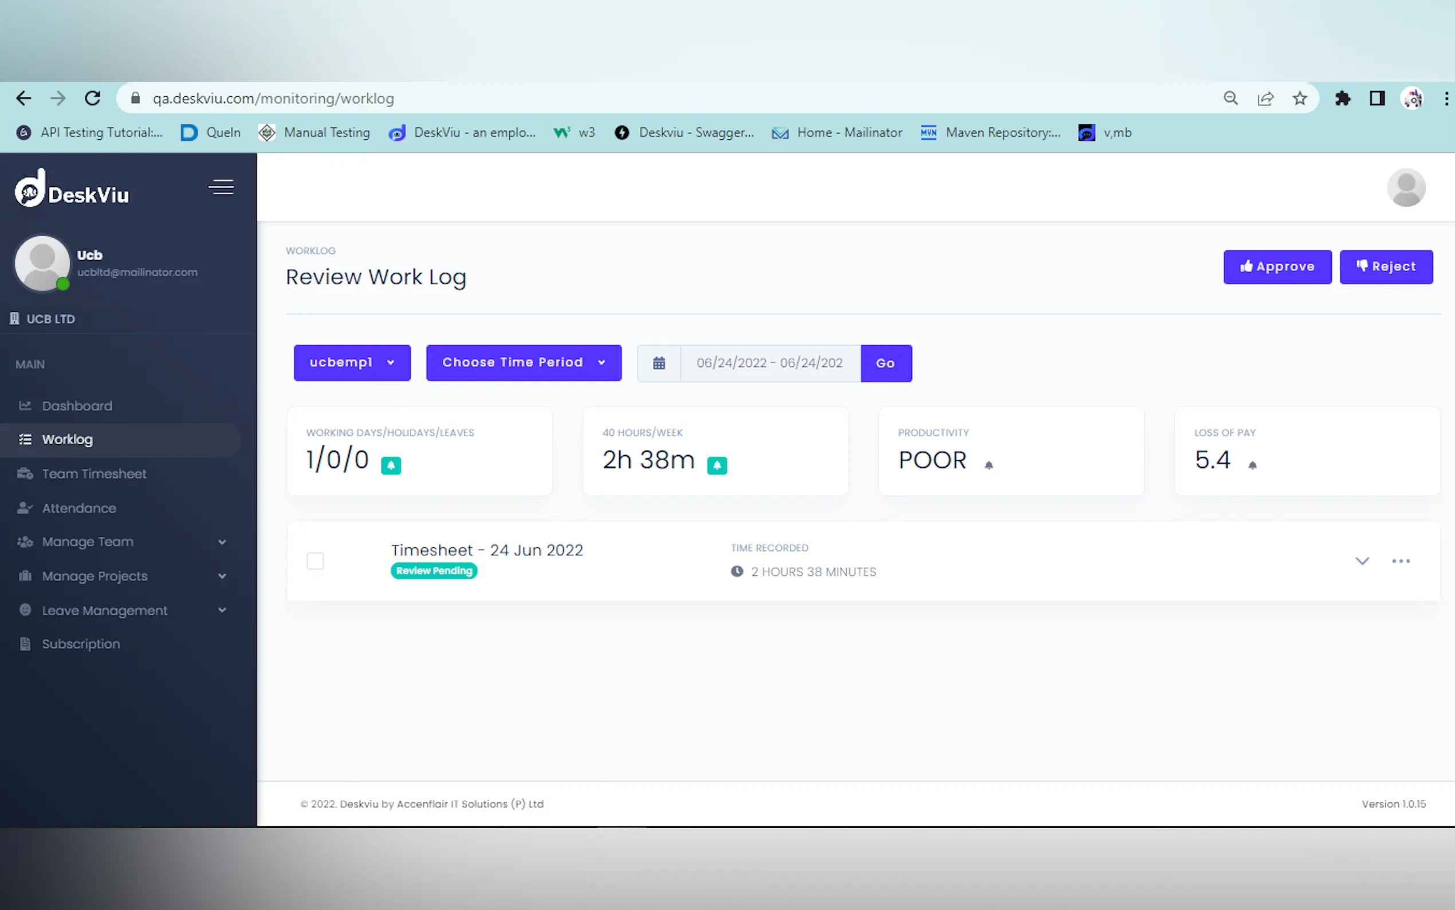
Task: Reload the page using the refresh icon
Action: pos(93,99)
